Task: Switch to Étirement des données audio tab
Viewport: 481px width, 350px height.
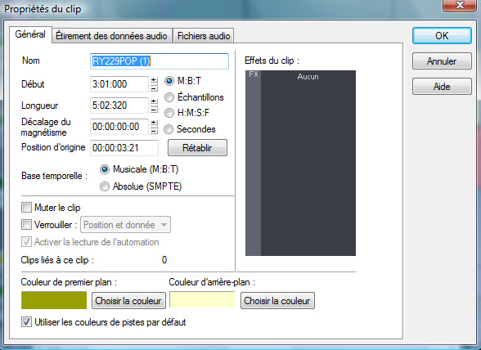Action: pos(111,36)
